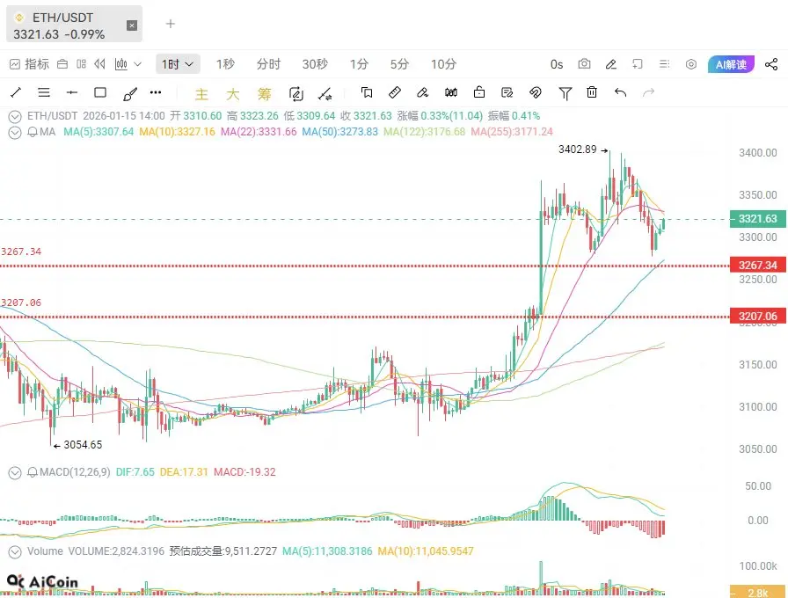Image resolution: width=788 pixels, height=598 pixels.
Task: Click the funnel filter icon
Action: [565, 93]
